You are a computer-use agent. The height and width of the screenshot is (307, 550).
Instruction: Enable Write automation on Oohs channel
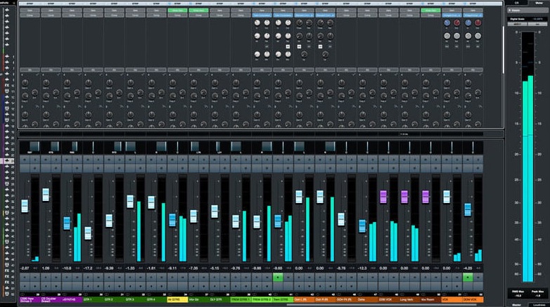tap(373, 277)
